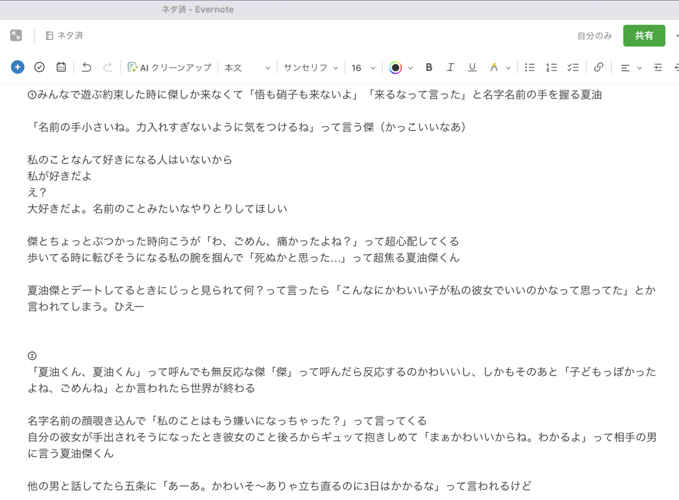Screen dimensions: 679x500
Task: Expand the font color arrow
Action: tap(410, 68)
